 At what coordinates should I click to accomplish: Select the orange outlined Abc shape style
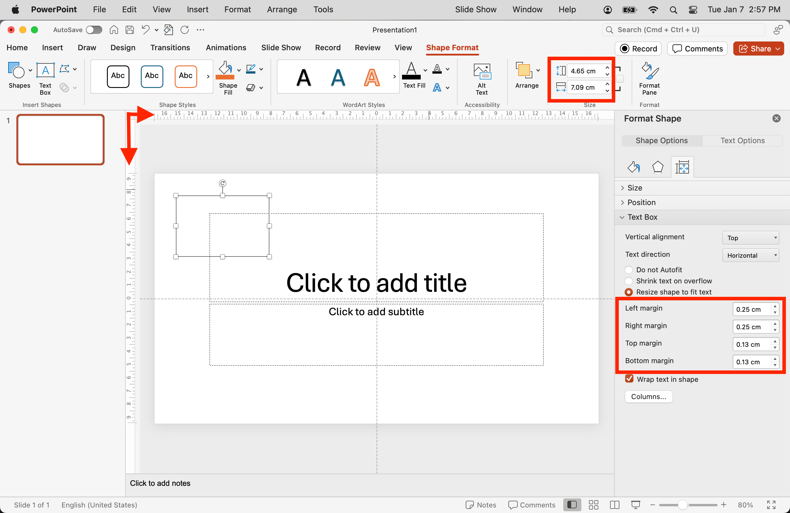pyautogui.click(x=186, y=76)
